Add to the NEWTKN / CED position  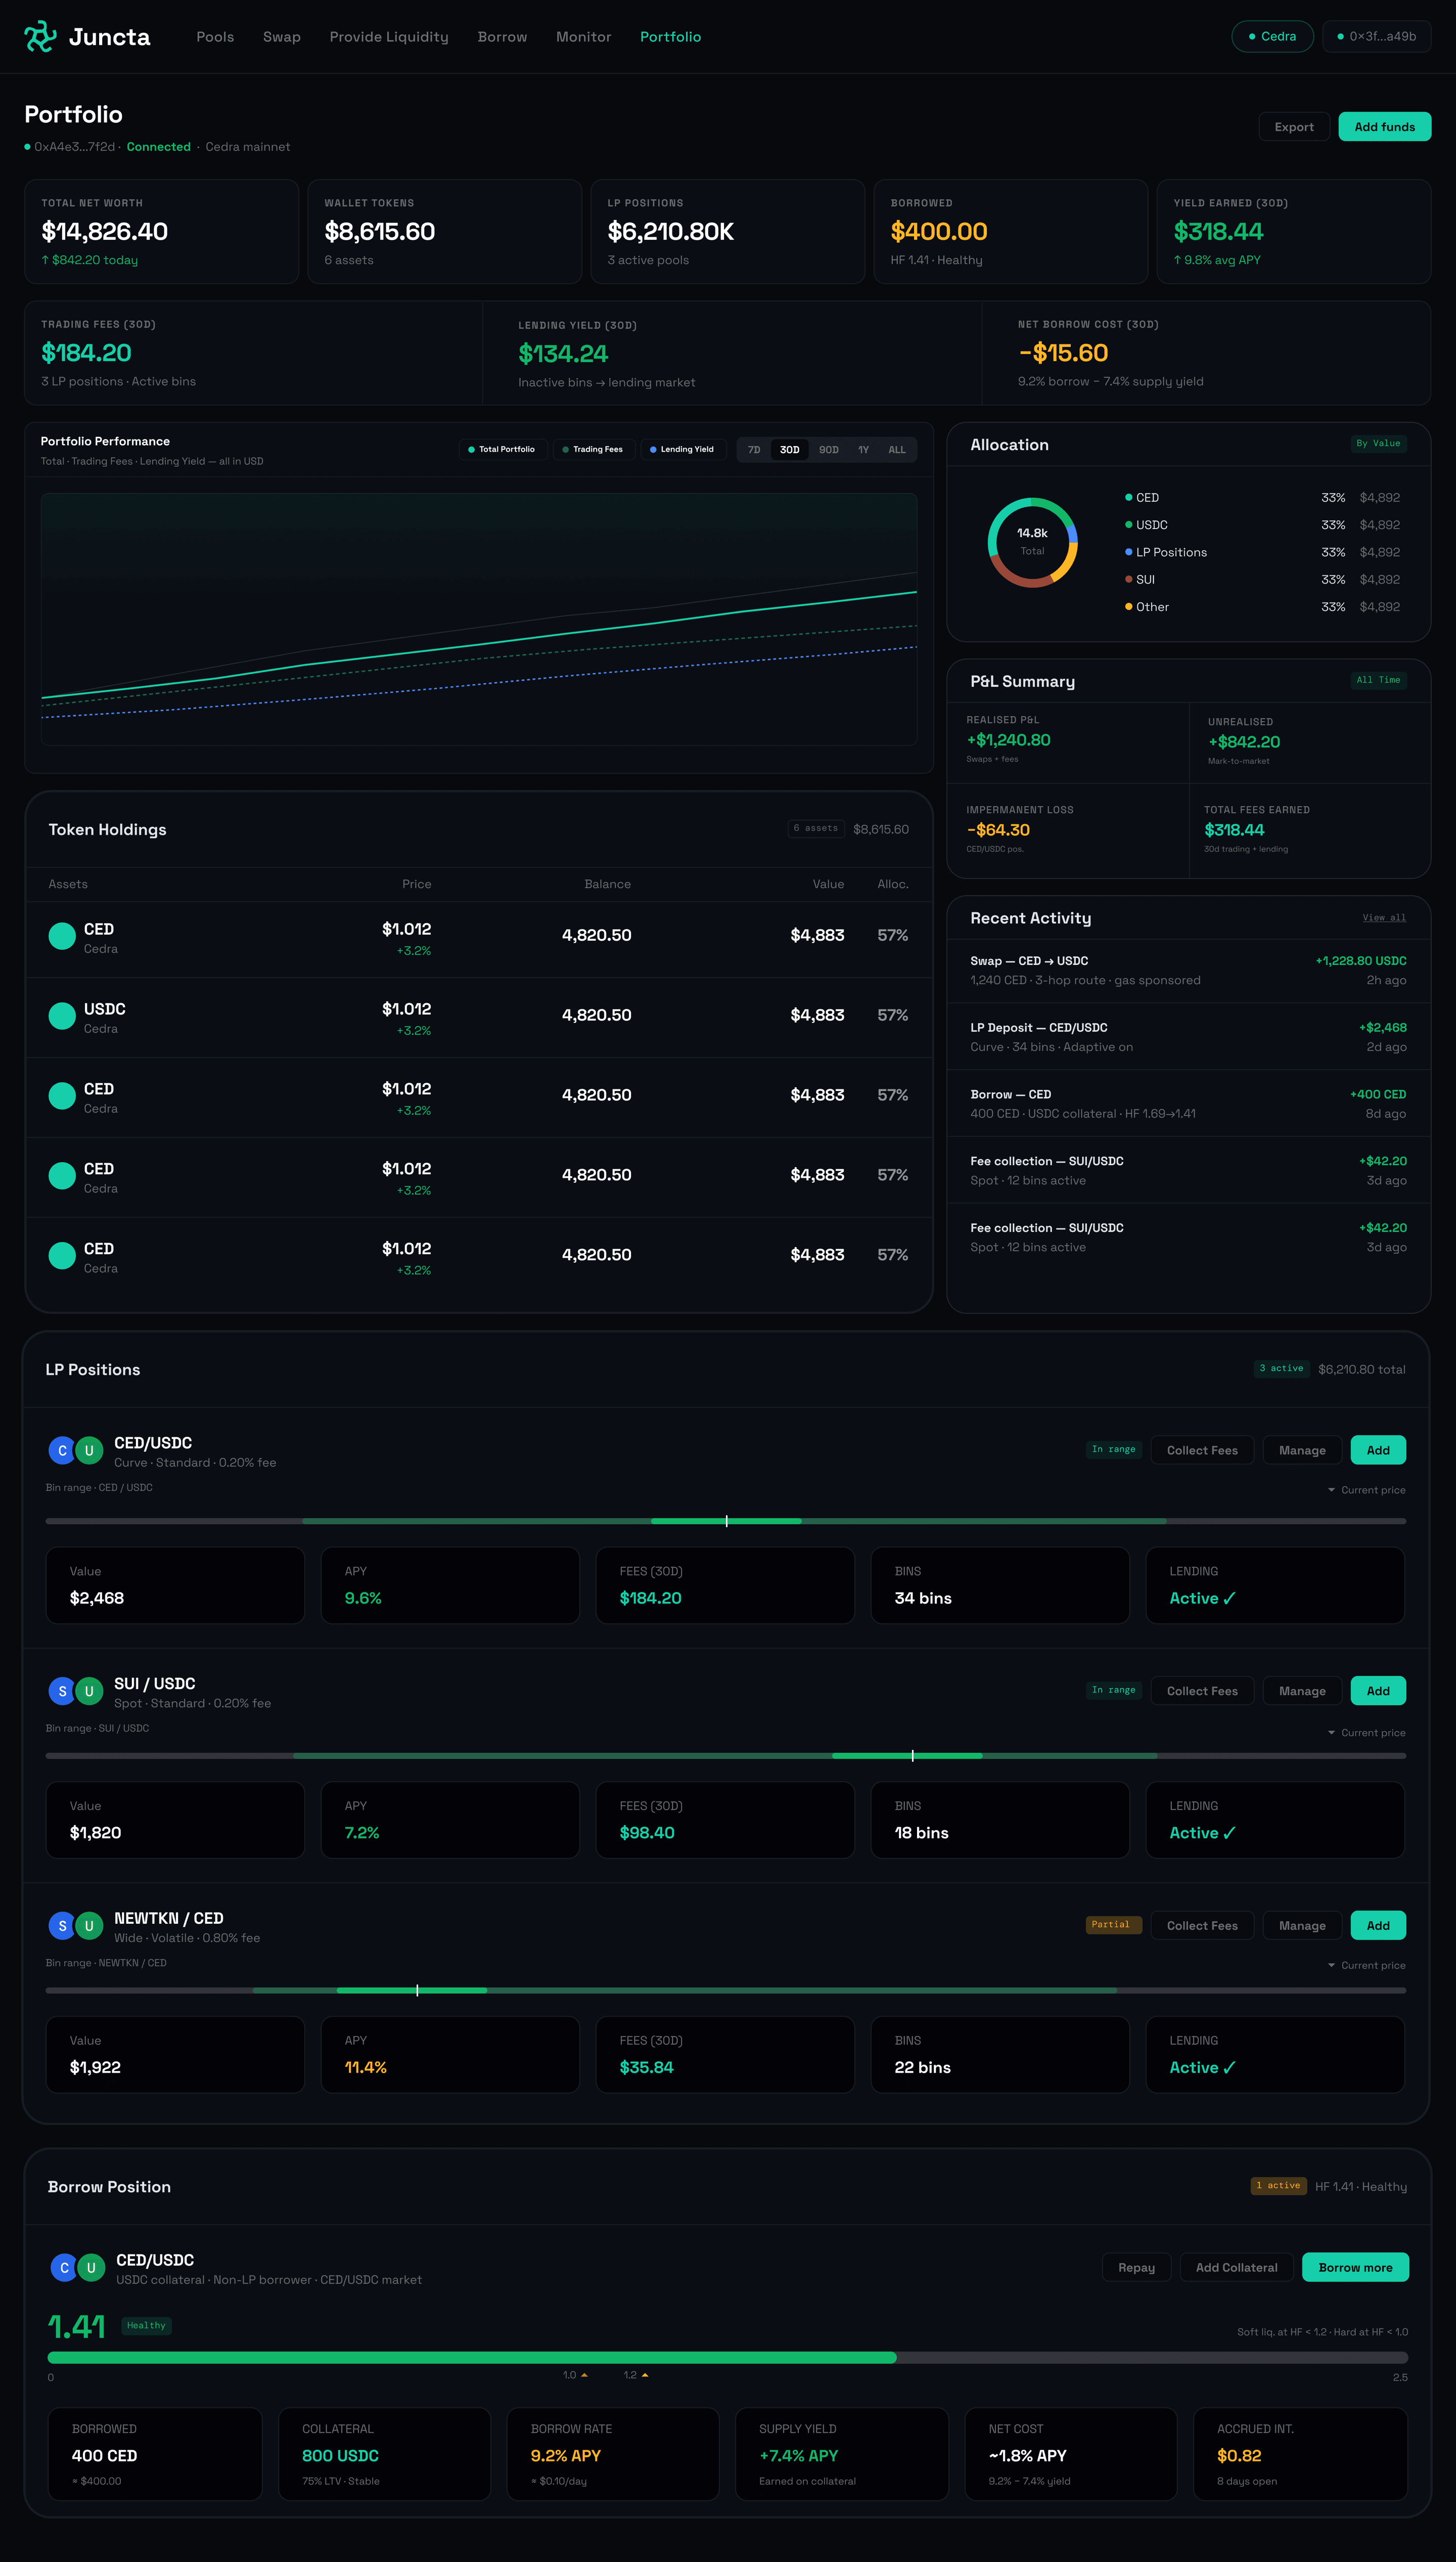click(1378, 1925)
